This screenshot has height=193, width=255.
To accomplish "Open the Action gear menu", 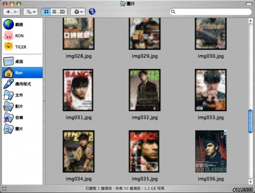I will [x=78, y=12].
